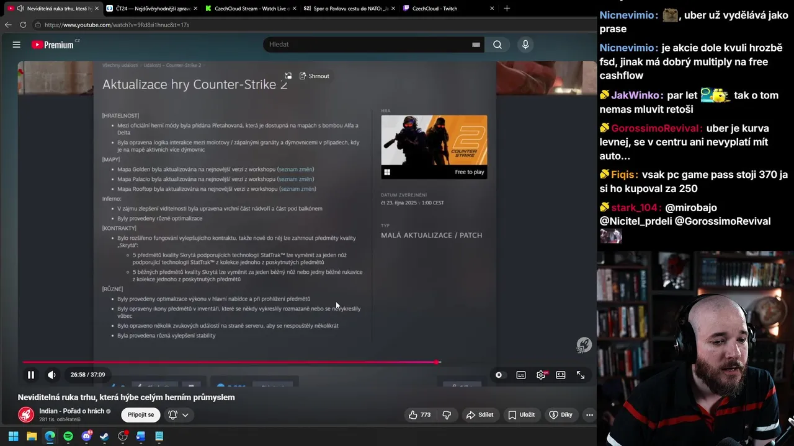
Task: Click the search magnifier button
Action: point(497,45)
